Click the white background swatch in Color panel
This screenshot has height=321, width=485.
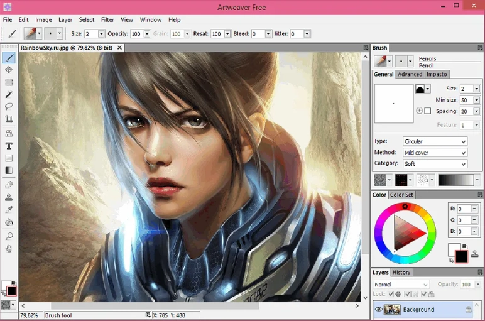(453, 248)
